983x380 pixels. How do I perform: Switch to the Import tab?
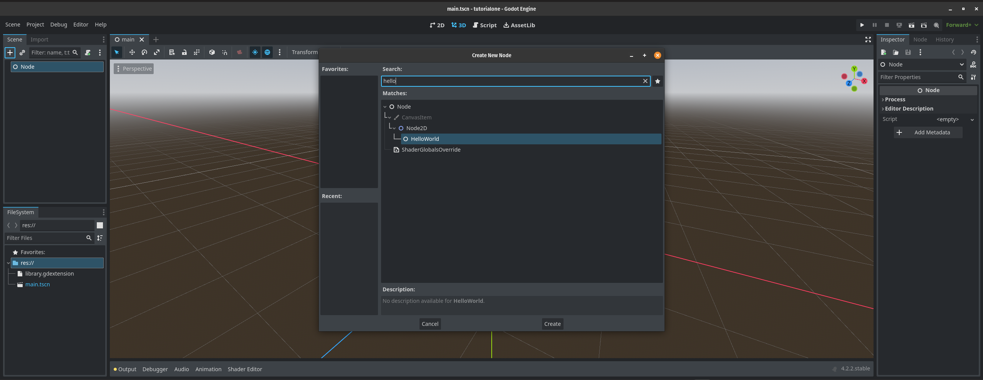pyautogui.click(x=40, y=40)
